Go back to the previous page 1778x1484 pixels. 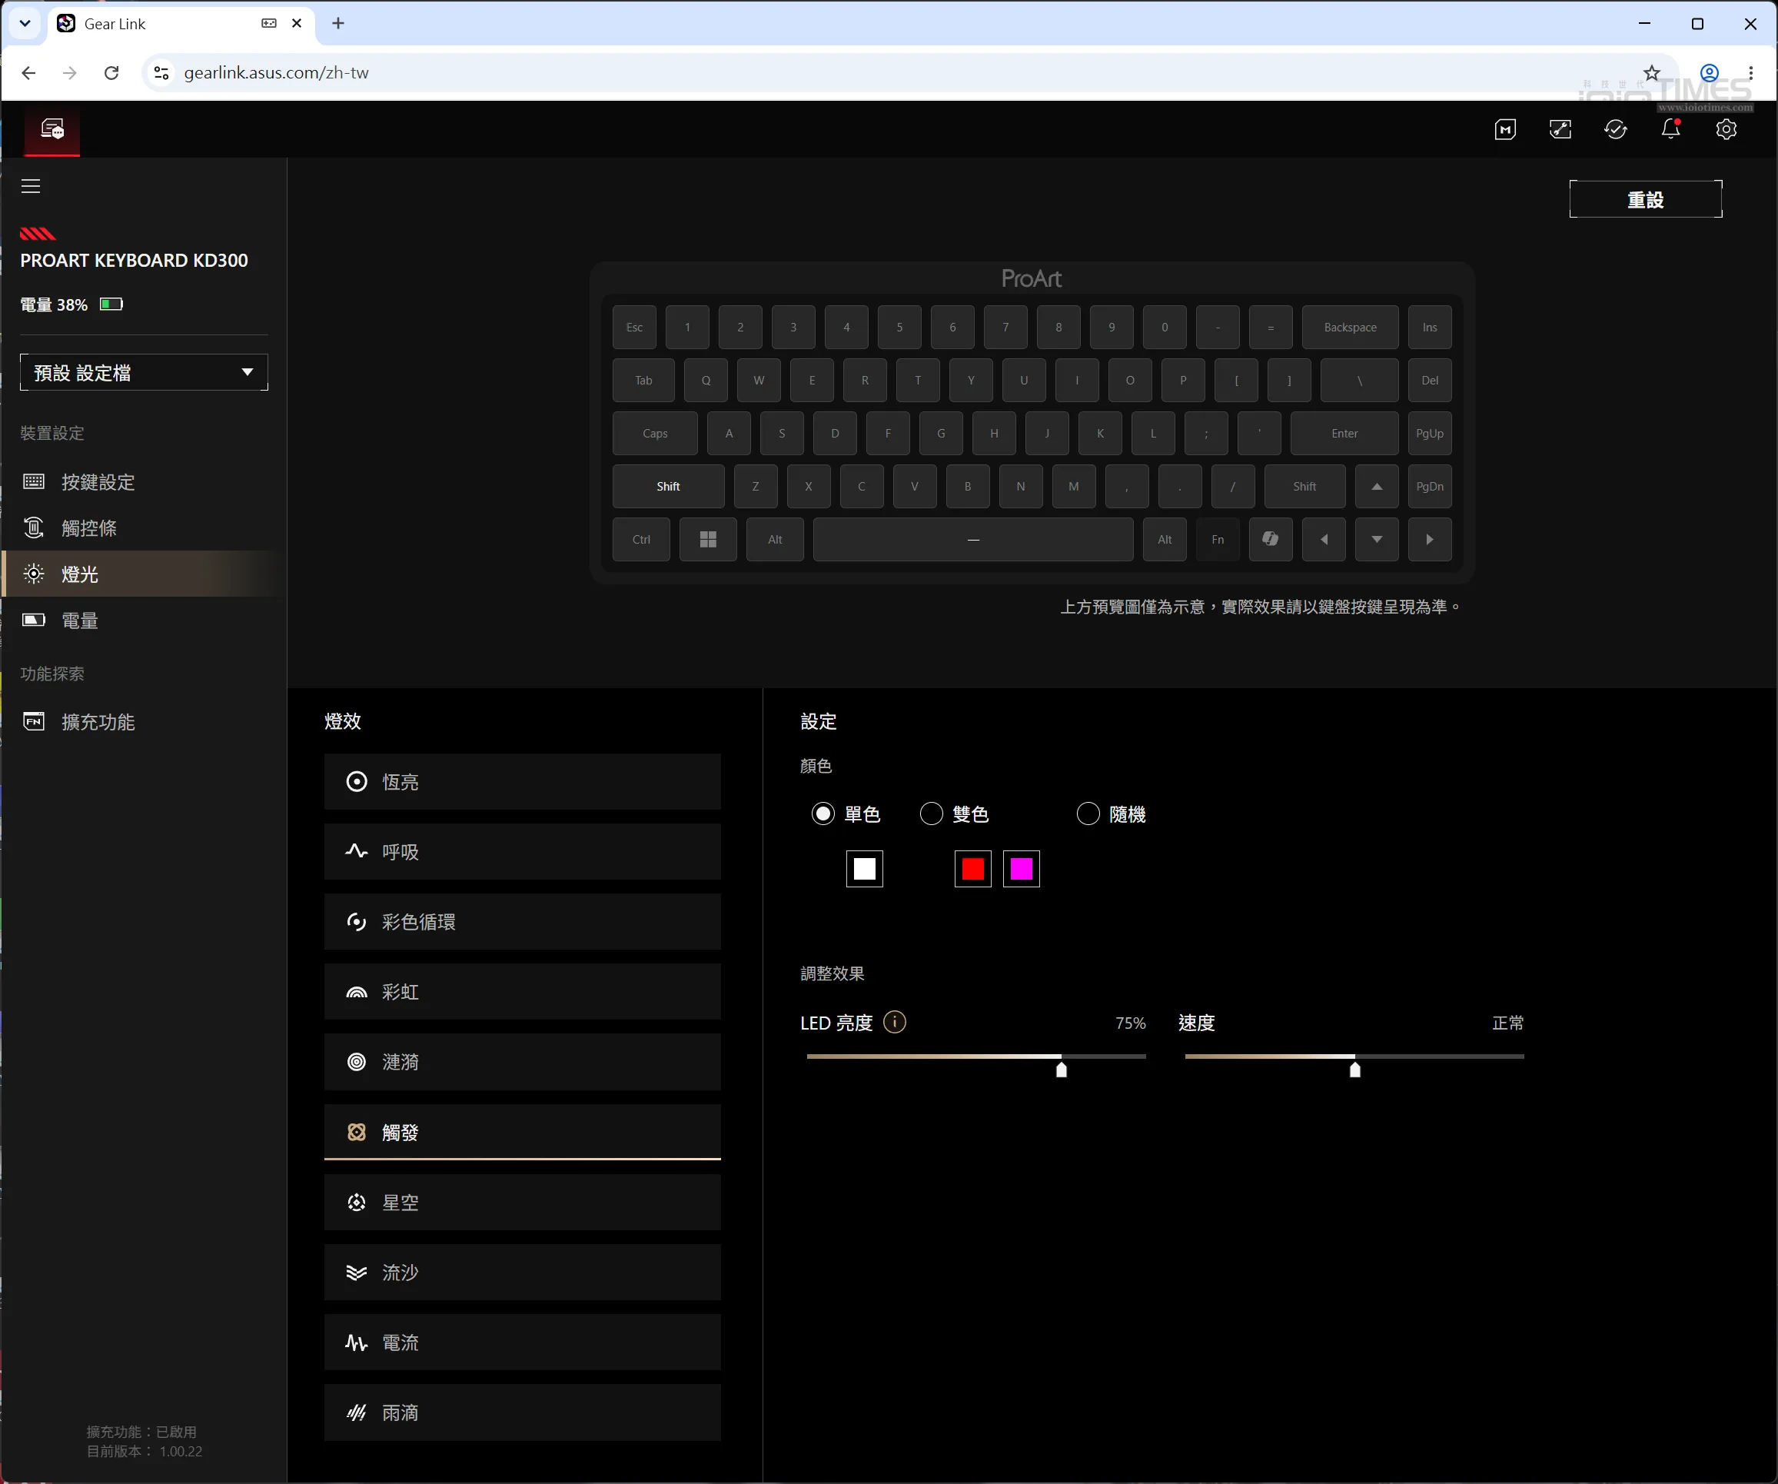pos(28,73)
